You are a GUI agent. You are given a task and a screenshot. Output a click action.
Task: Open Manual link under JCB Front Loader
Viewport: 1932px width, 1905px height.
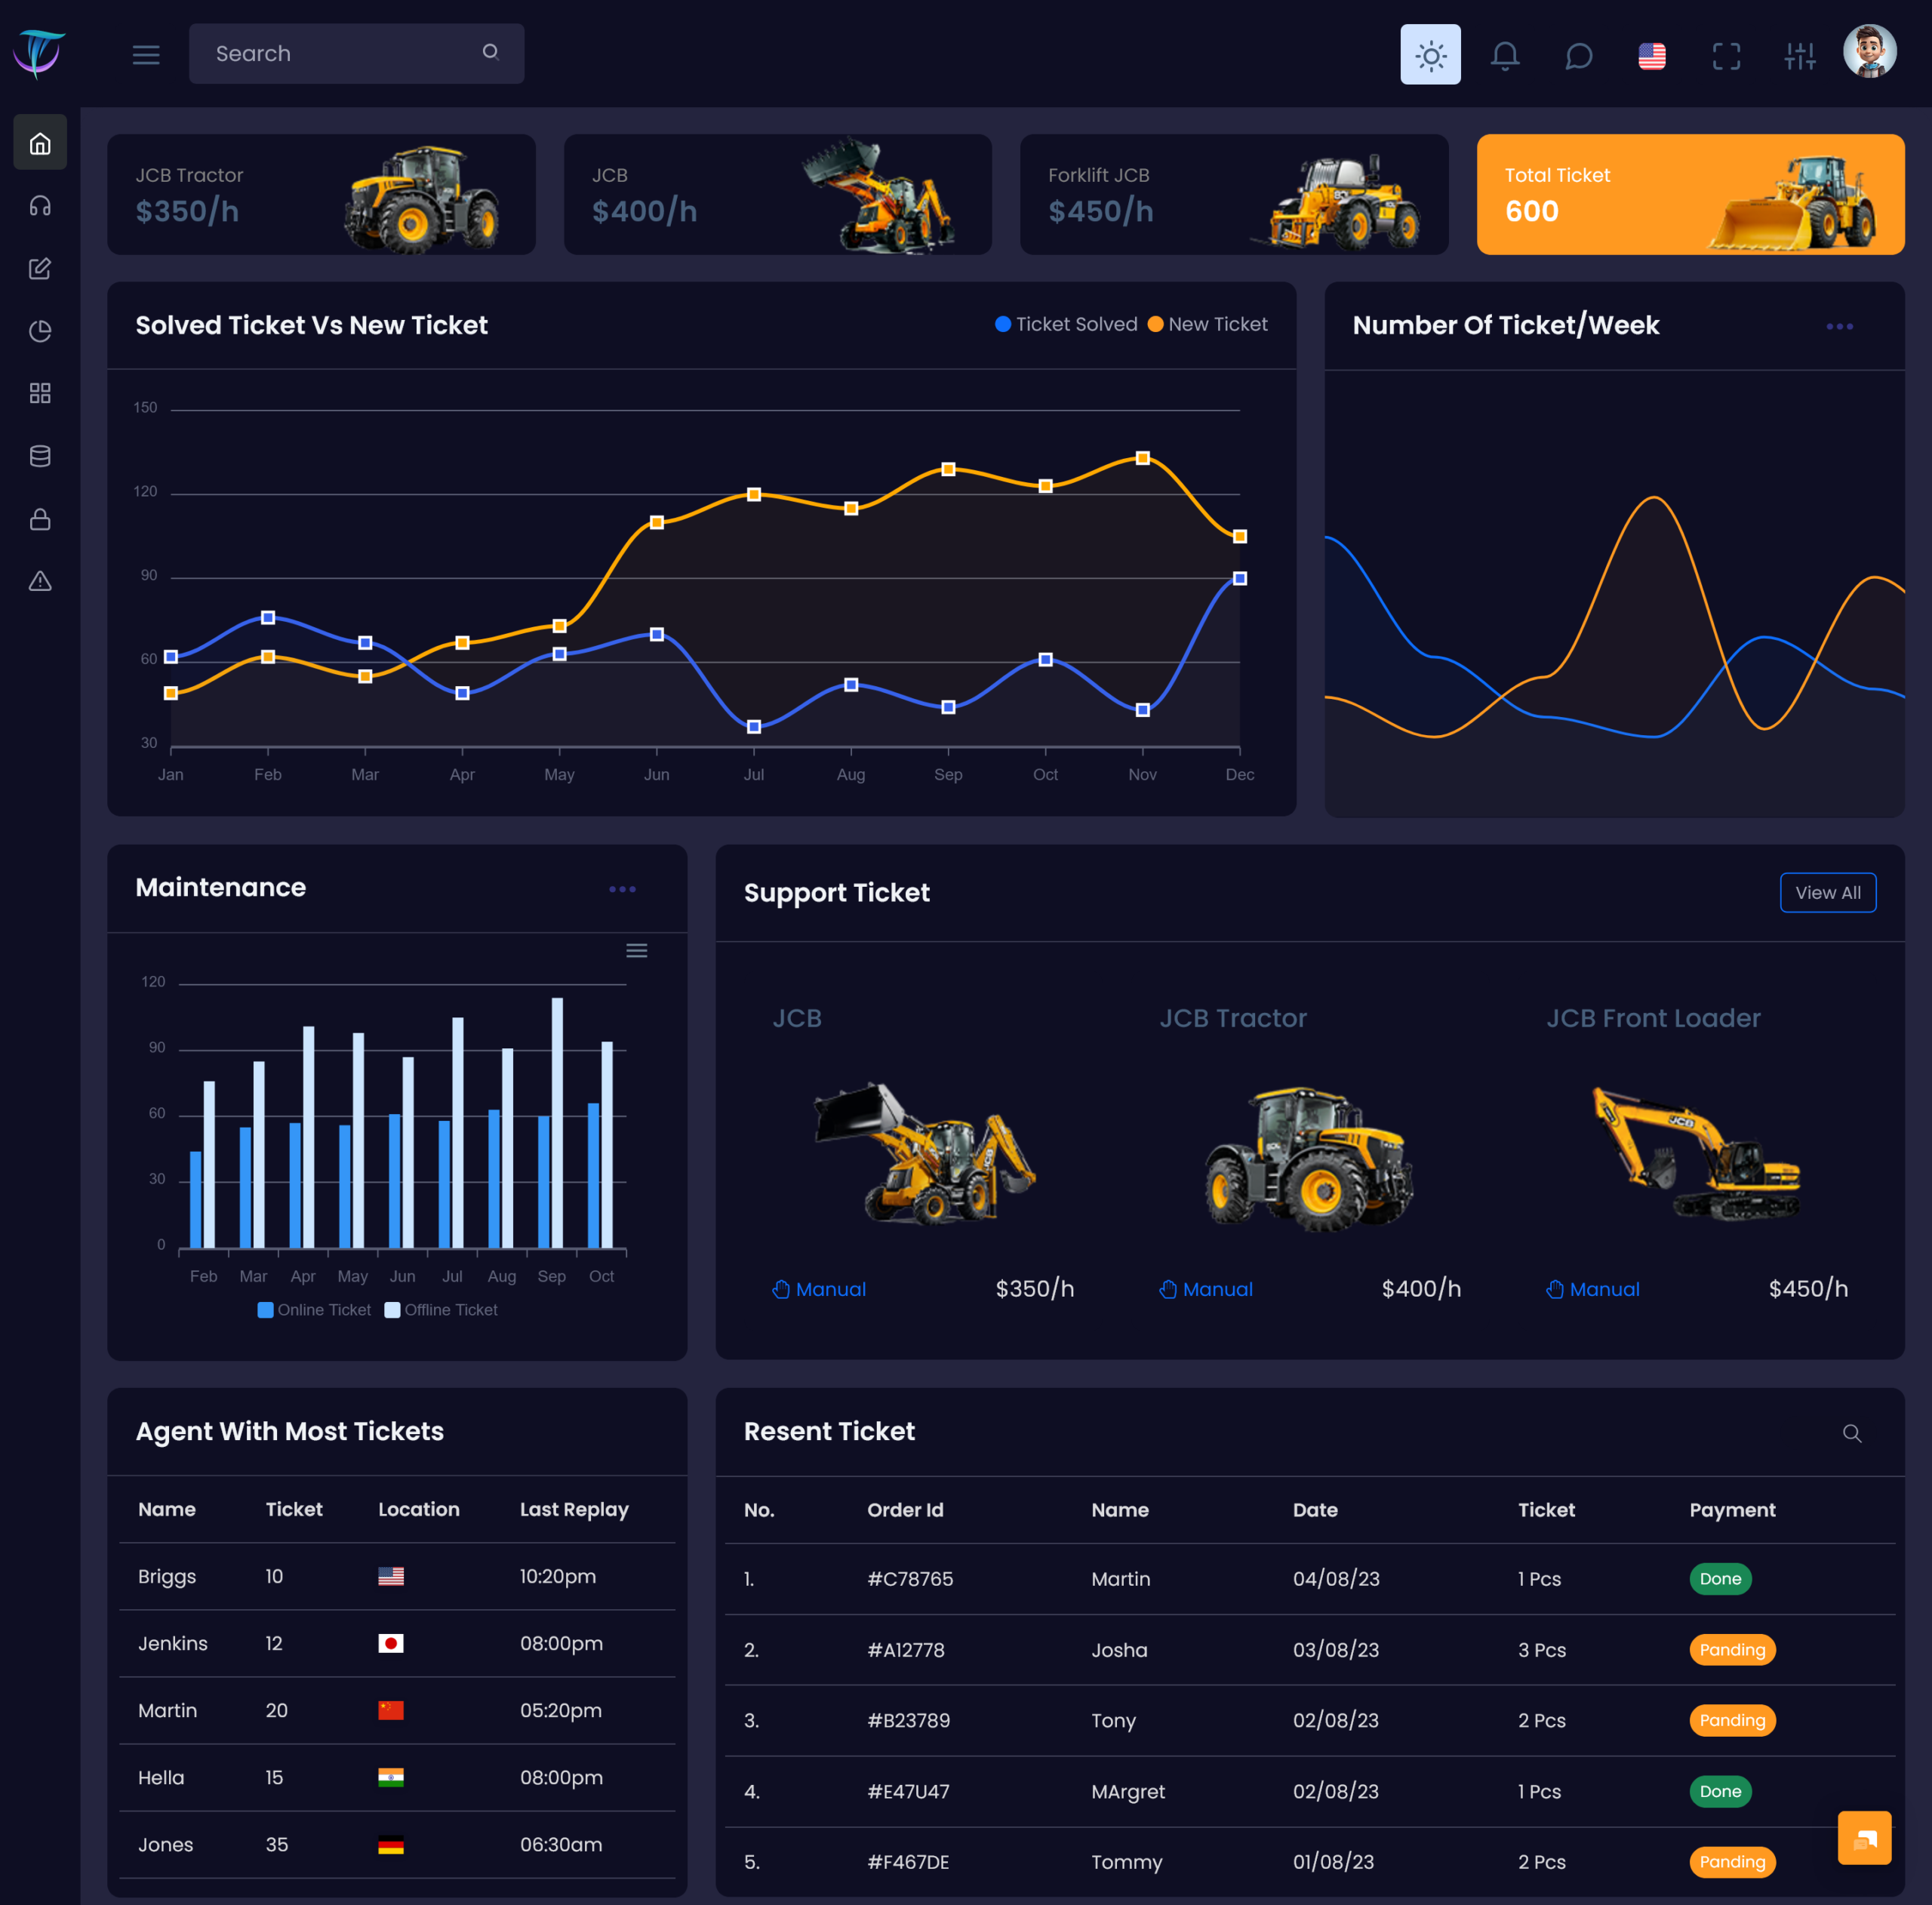pos(1593,1289)
